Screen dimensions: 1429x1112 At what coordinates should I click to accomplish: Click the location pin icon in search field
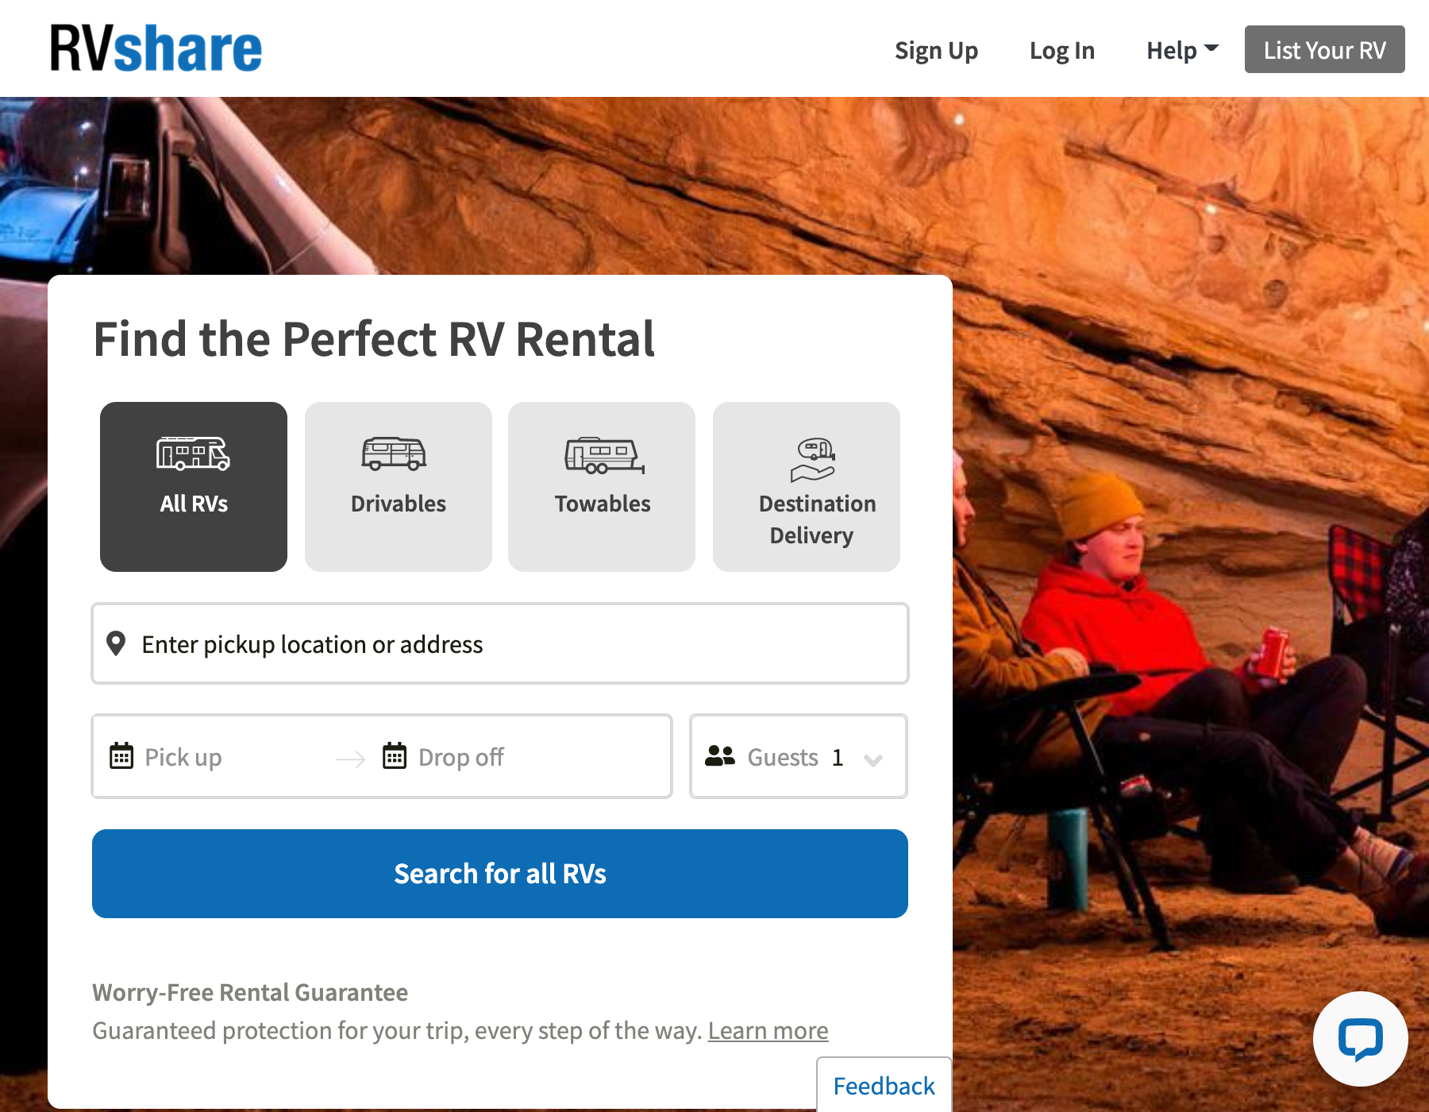(x=117, y=643)
